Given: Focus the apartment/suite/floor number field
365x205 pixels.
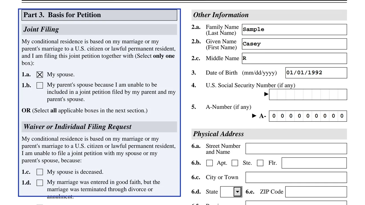Looking at the screenshot, I should 314,163.
